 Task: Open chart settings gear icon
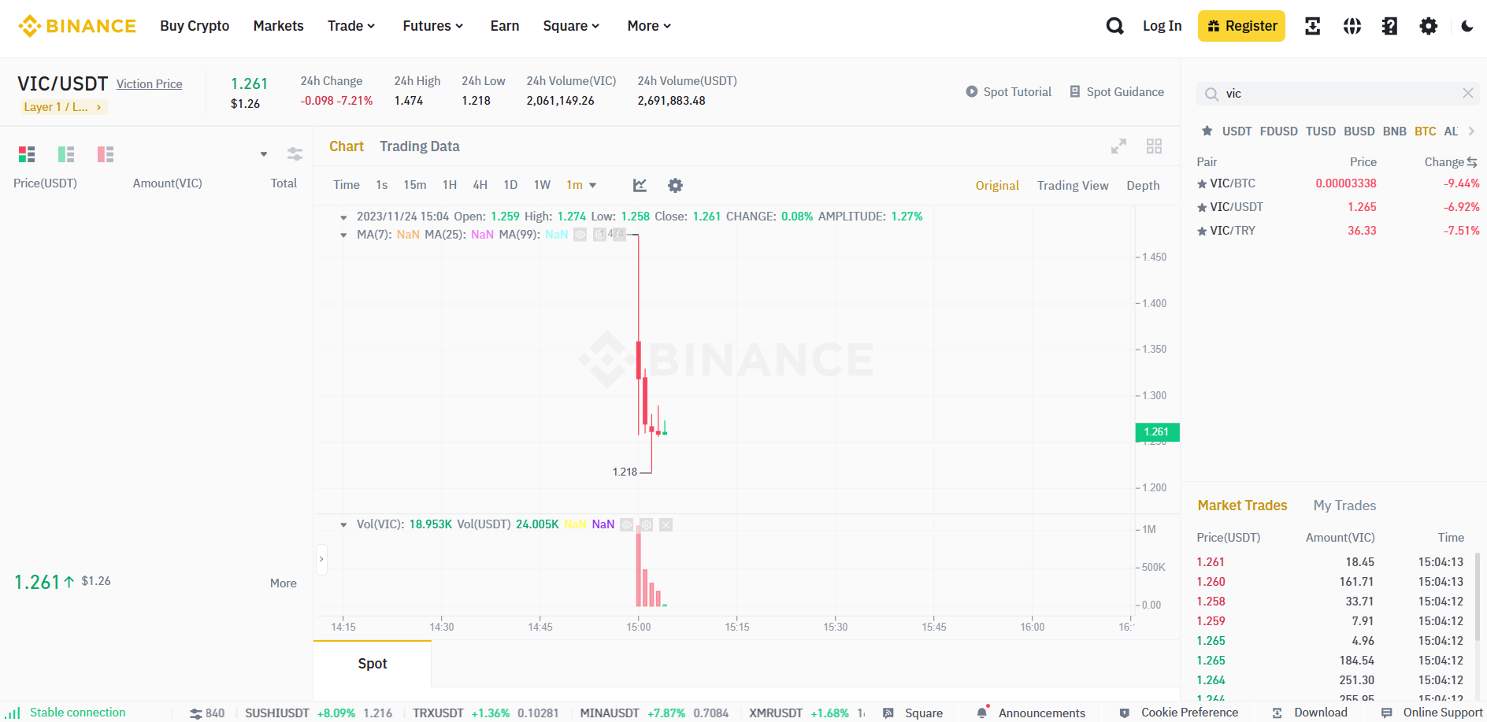[675, 185]
